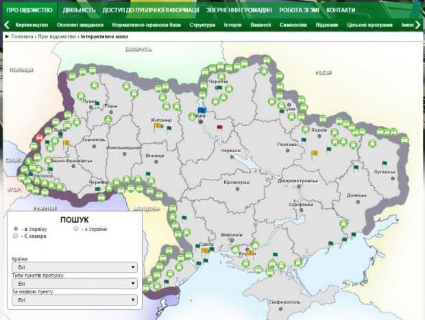Select the 'з України' radio button
425x320 pixels.
coord(77,228)
